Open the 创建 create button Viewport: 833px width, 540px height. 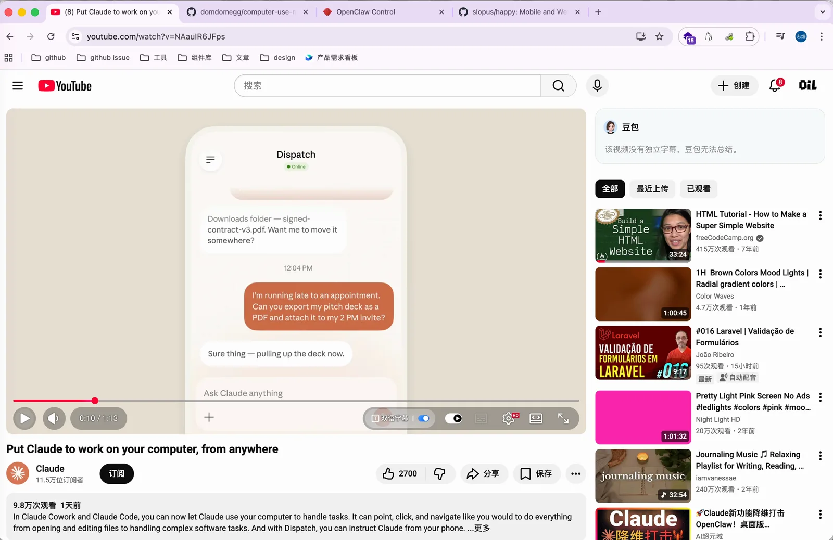(x=734, y=85)
